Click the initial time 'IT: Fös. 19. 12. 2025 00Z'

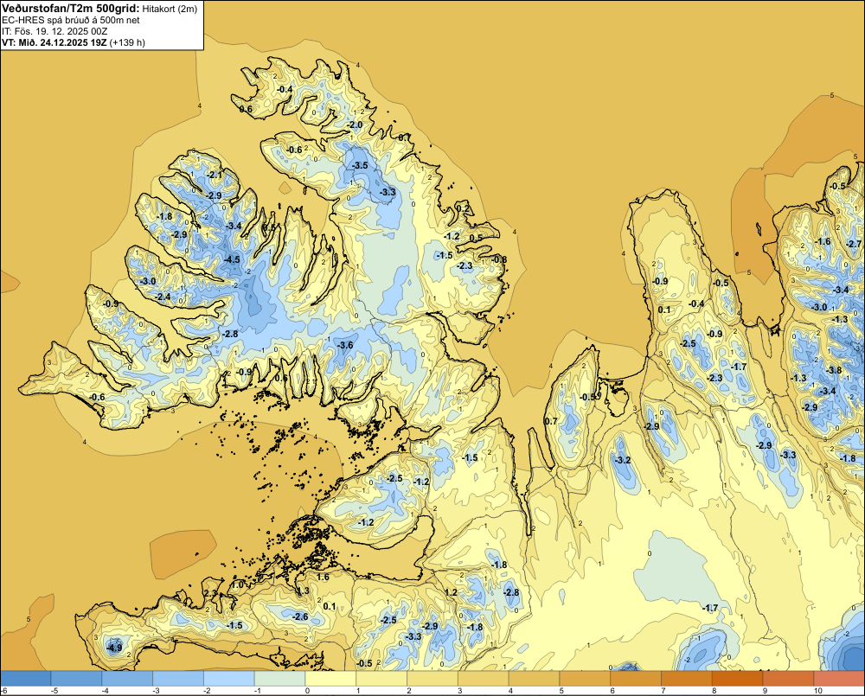pyautogui.click(x=54, y=31)
